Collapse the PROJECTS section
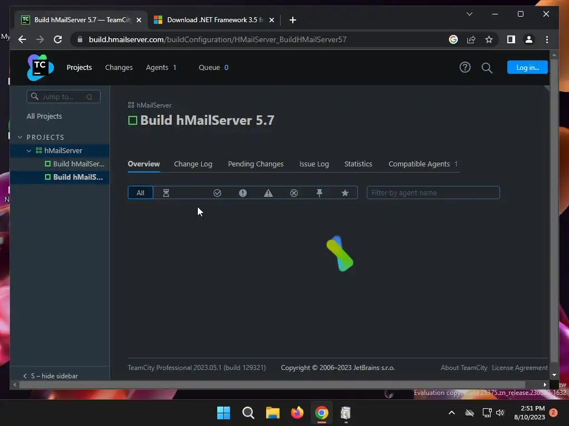This screenshot has height=426, width=569. (x=20, y=138)
